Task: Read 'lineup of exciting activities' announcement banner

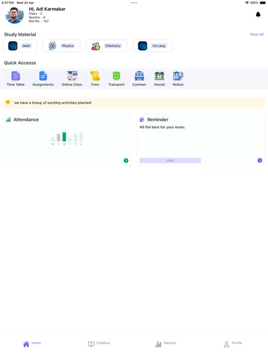Action: click(134, 103)
